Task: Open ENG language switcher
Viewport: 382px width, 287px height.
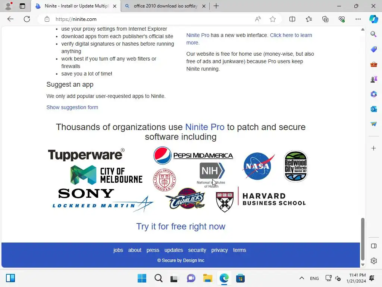Action: click(x=314, y=278)
